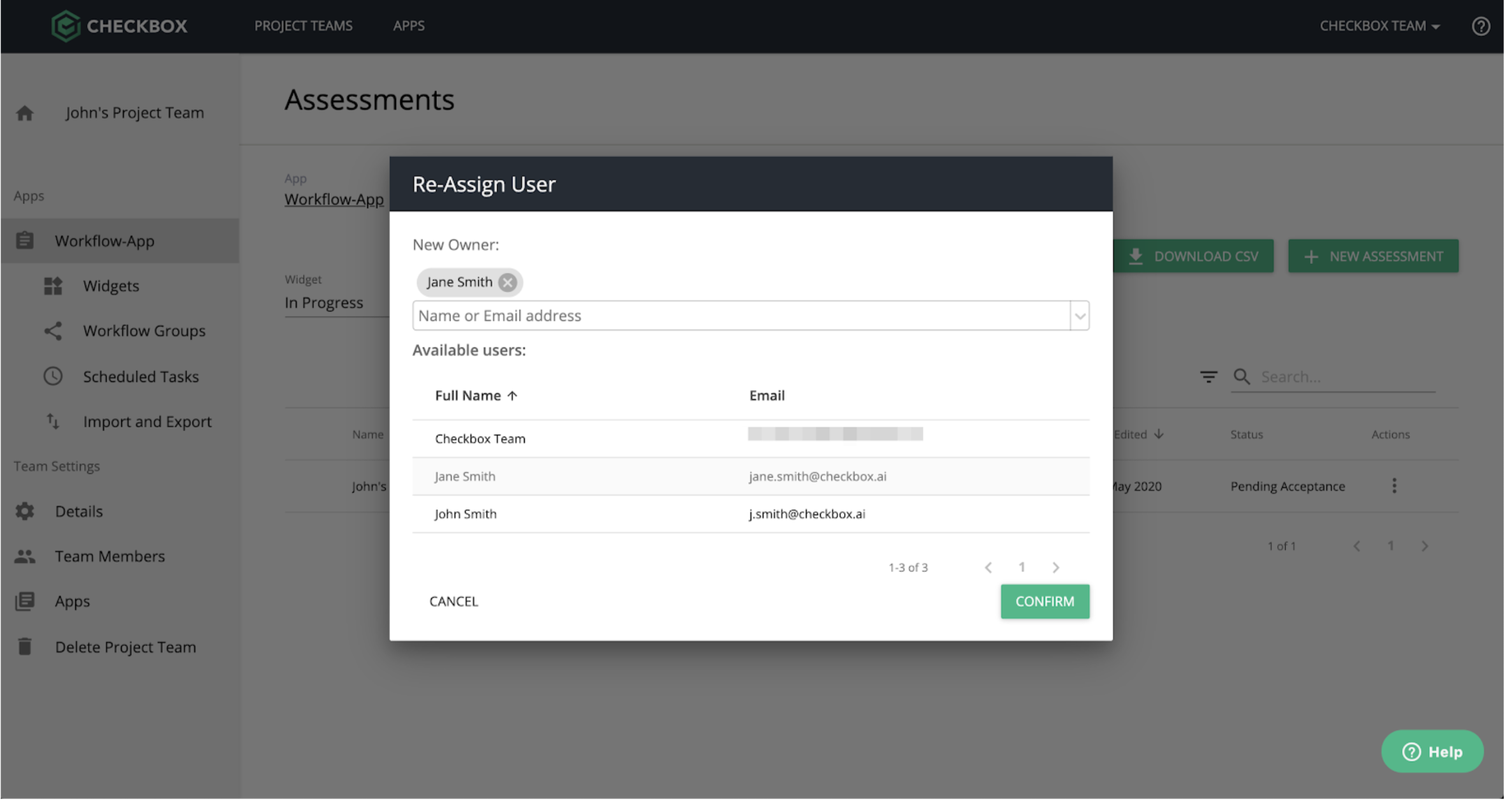Click the Search field in Assessments
Screen dimensions: 1505x801
(x=1347, y=377)
